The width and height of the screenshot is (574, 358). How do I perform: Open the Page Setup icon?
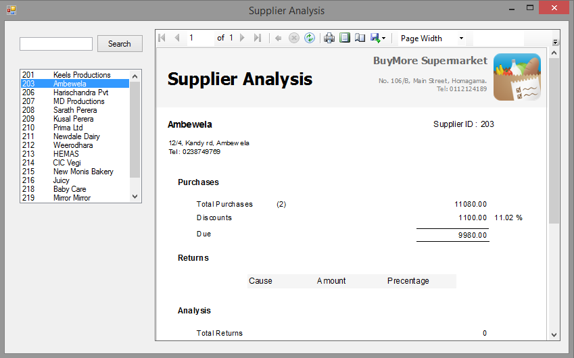(360, 39)
